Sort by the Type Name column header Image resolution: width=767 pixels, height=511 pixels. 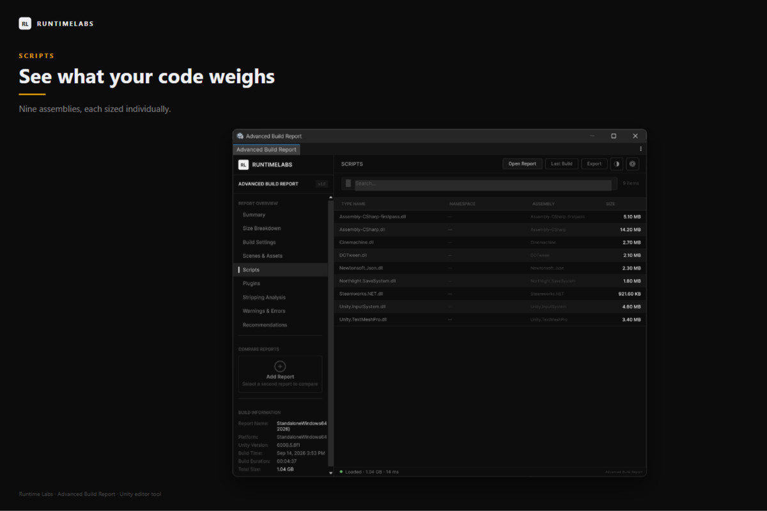(353, 204)
